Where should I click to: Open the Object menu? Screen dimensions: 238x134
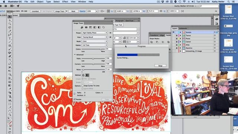[40, 1]
